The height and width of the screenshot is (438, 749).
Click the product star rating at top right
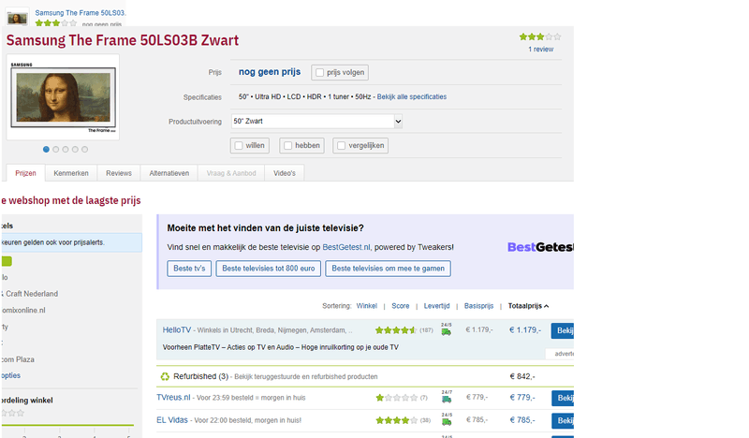540,36
